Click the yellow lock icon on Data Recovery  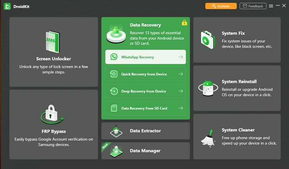[x=184, y=23]
